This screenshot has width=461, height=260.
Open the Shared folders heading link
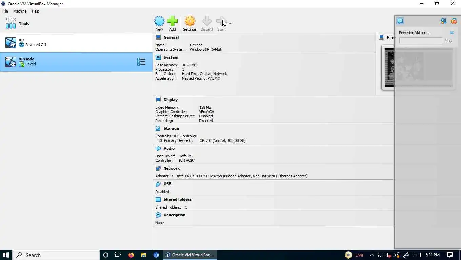point(177,199)
